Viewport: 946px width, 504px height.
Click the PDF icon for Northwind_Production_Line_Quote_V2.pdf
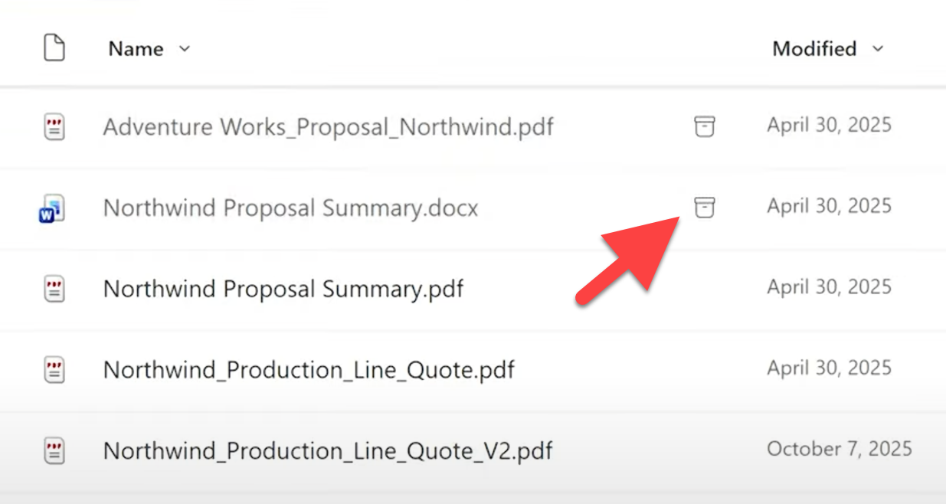[x=54, y=450]
